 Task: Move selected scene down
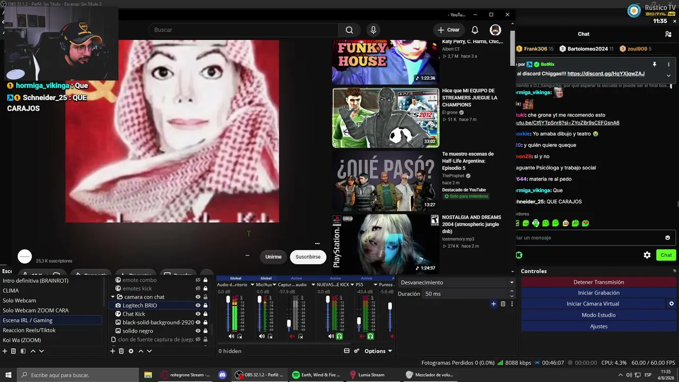41,351
